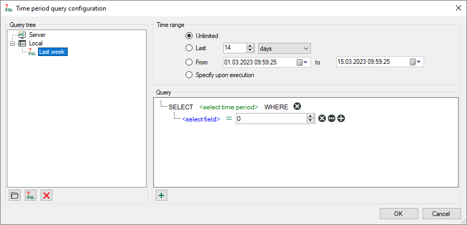Click the red X delete query button

pyautogui.click(x=47, y=195)
